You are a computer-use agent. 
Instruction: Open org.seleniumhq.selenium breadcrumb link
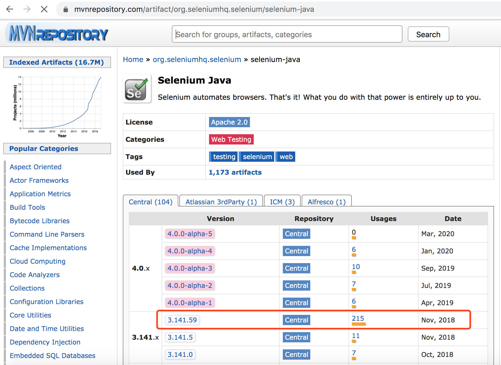tap(197, 60)
